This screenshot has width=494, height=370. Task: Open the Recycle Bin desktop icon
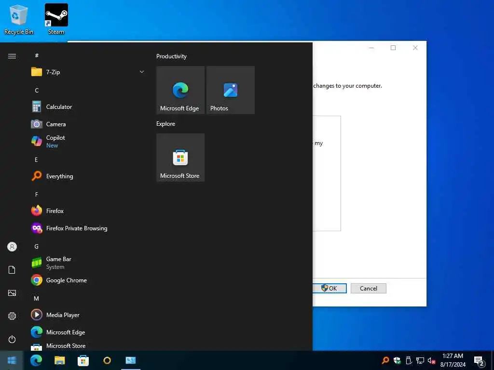coord(19,19)
